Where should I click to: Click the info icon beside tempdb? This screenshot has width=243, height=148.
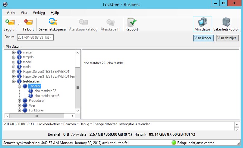click(19, 57)
